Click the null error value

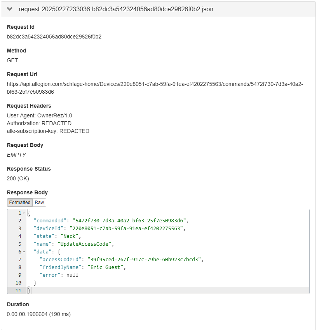72,275
